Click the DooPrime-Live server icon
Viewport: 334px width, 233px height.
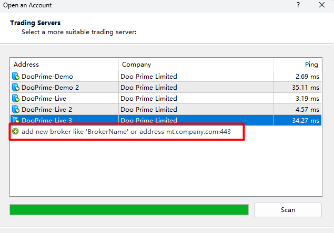(15, 99)
